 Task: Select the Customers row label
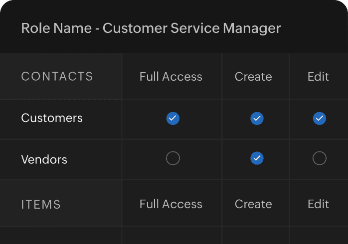(52, 118)
